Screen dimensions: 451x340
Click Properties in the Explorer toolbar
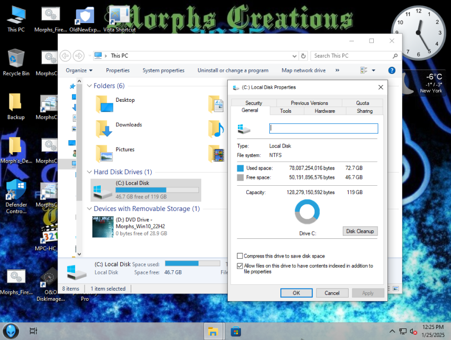[118, 70]
